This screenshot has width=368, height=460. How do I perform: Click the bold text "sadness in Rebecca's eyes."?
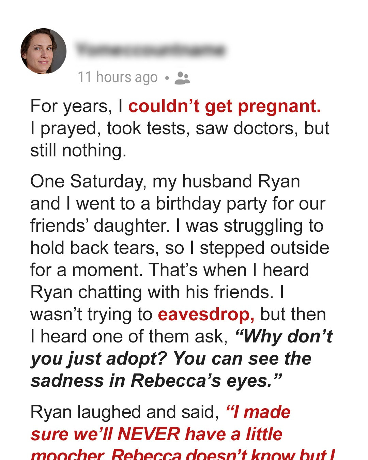(156, 381)
